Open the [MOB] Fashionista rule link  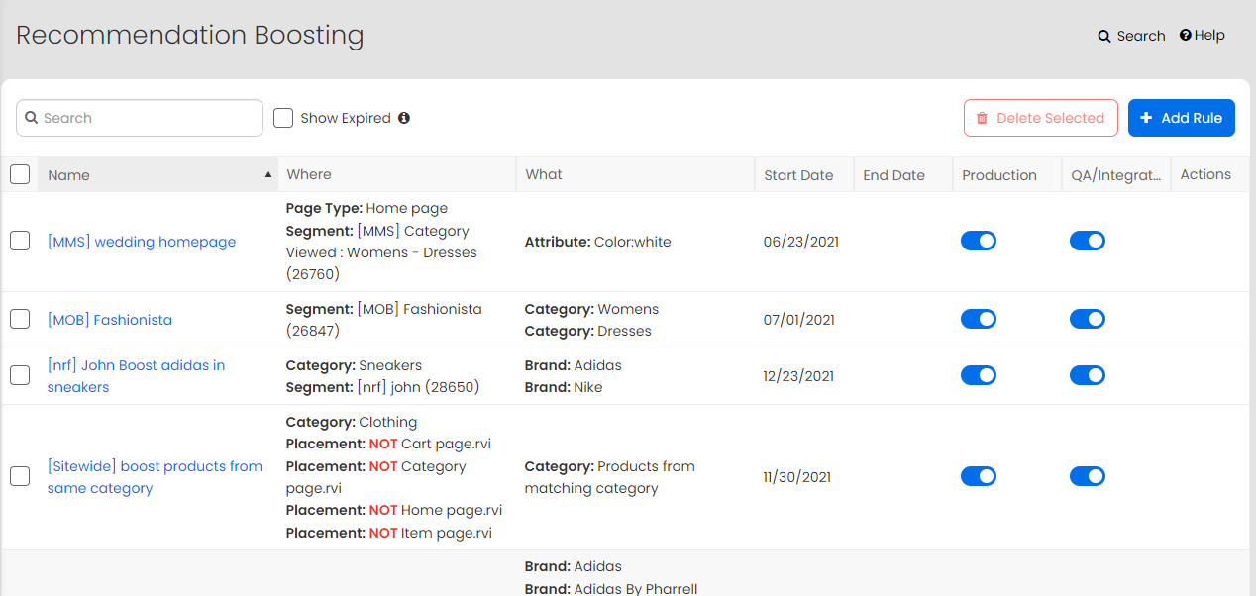[110, 320]
